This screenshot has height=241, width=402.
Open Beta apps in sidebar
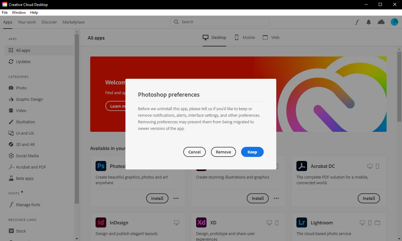(40, 178)
